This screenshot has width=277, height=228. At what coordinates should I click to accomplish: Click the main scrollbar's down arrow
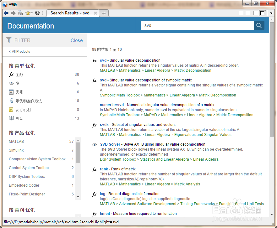coord(272,215)
